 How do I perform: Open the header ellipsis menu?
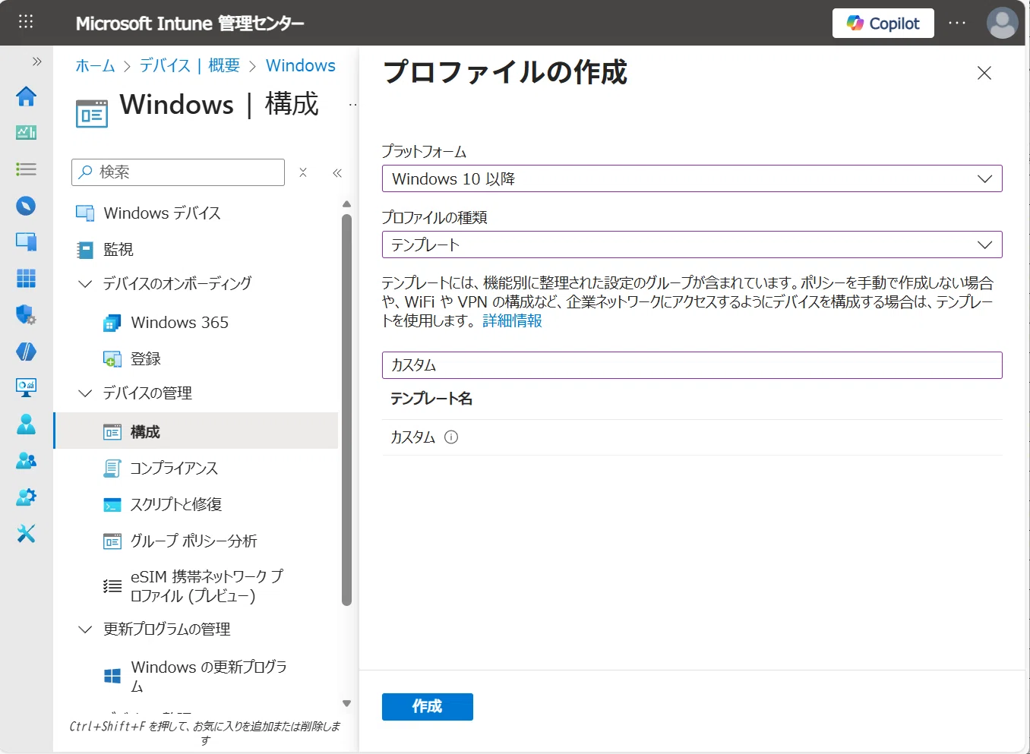point(957,23)
